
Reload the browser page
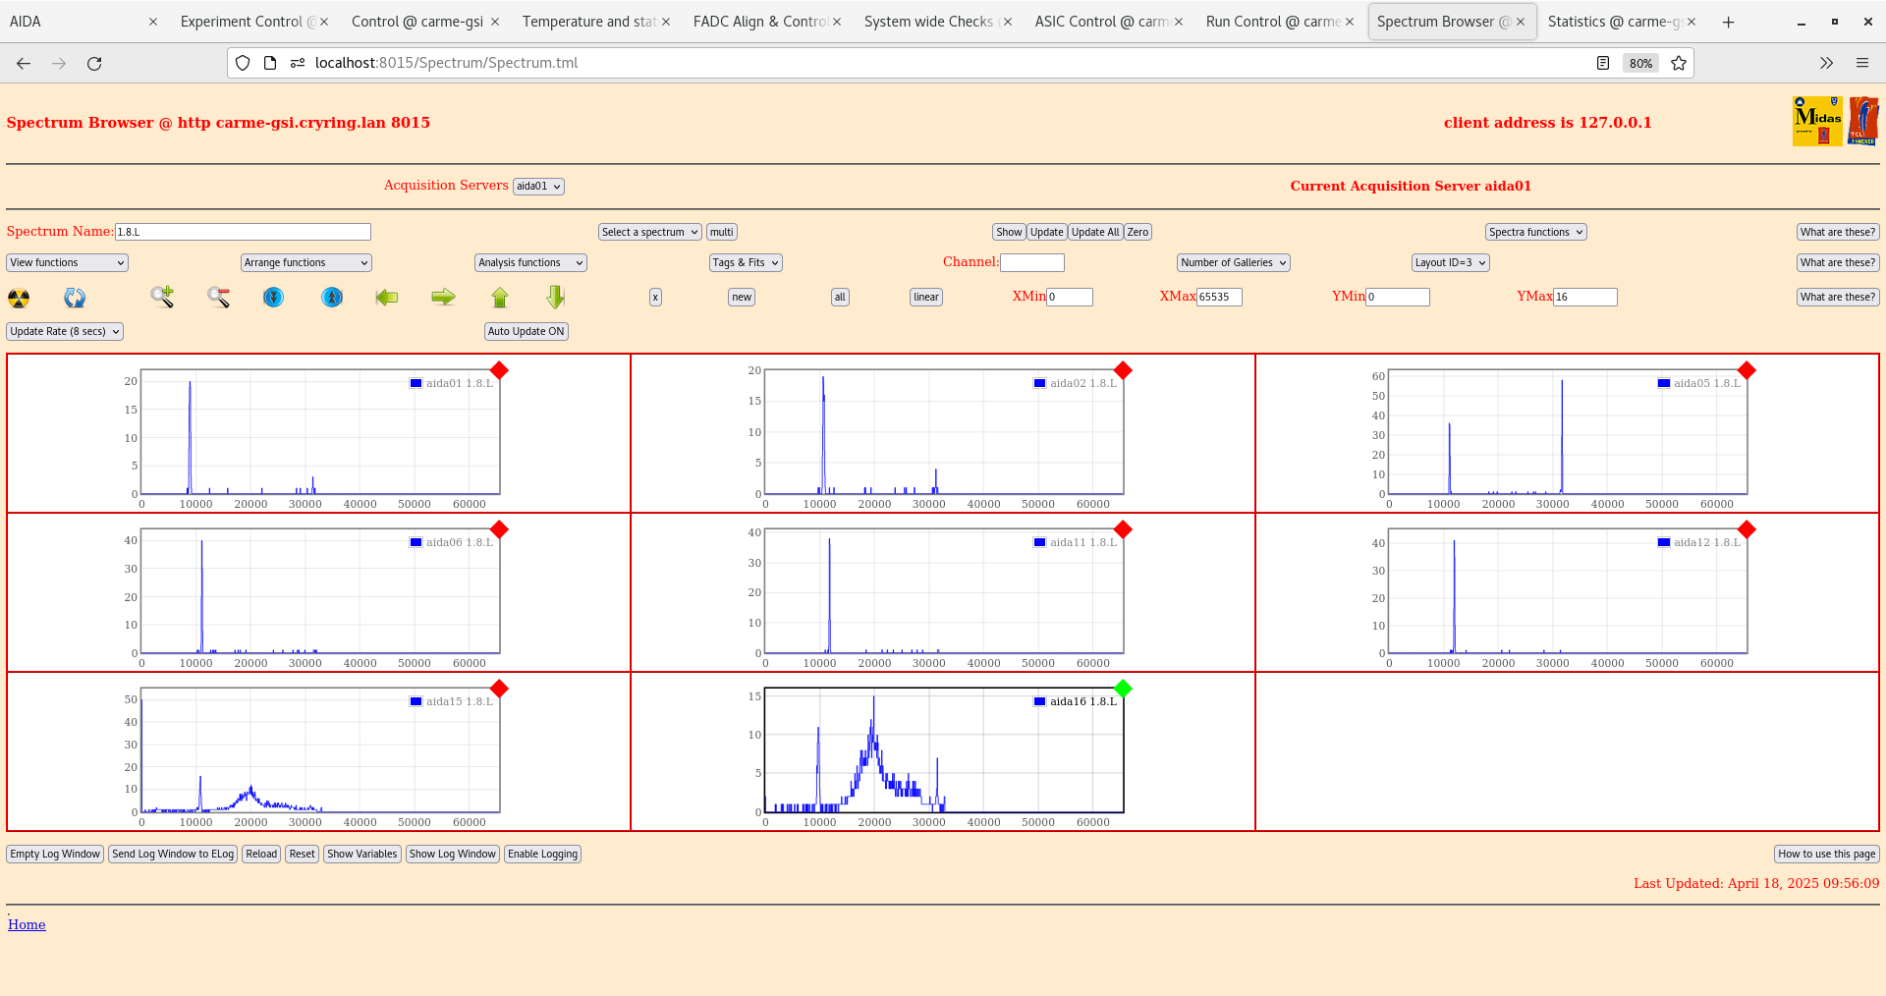click(x=94, y=63)
